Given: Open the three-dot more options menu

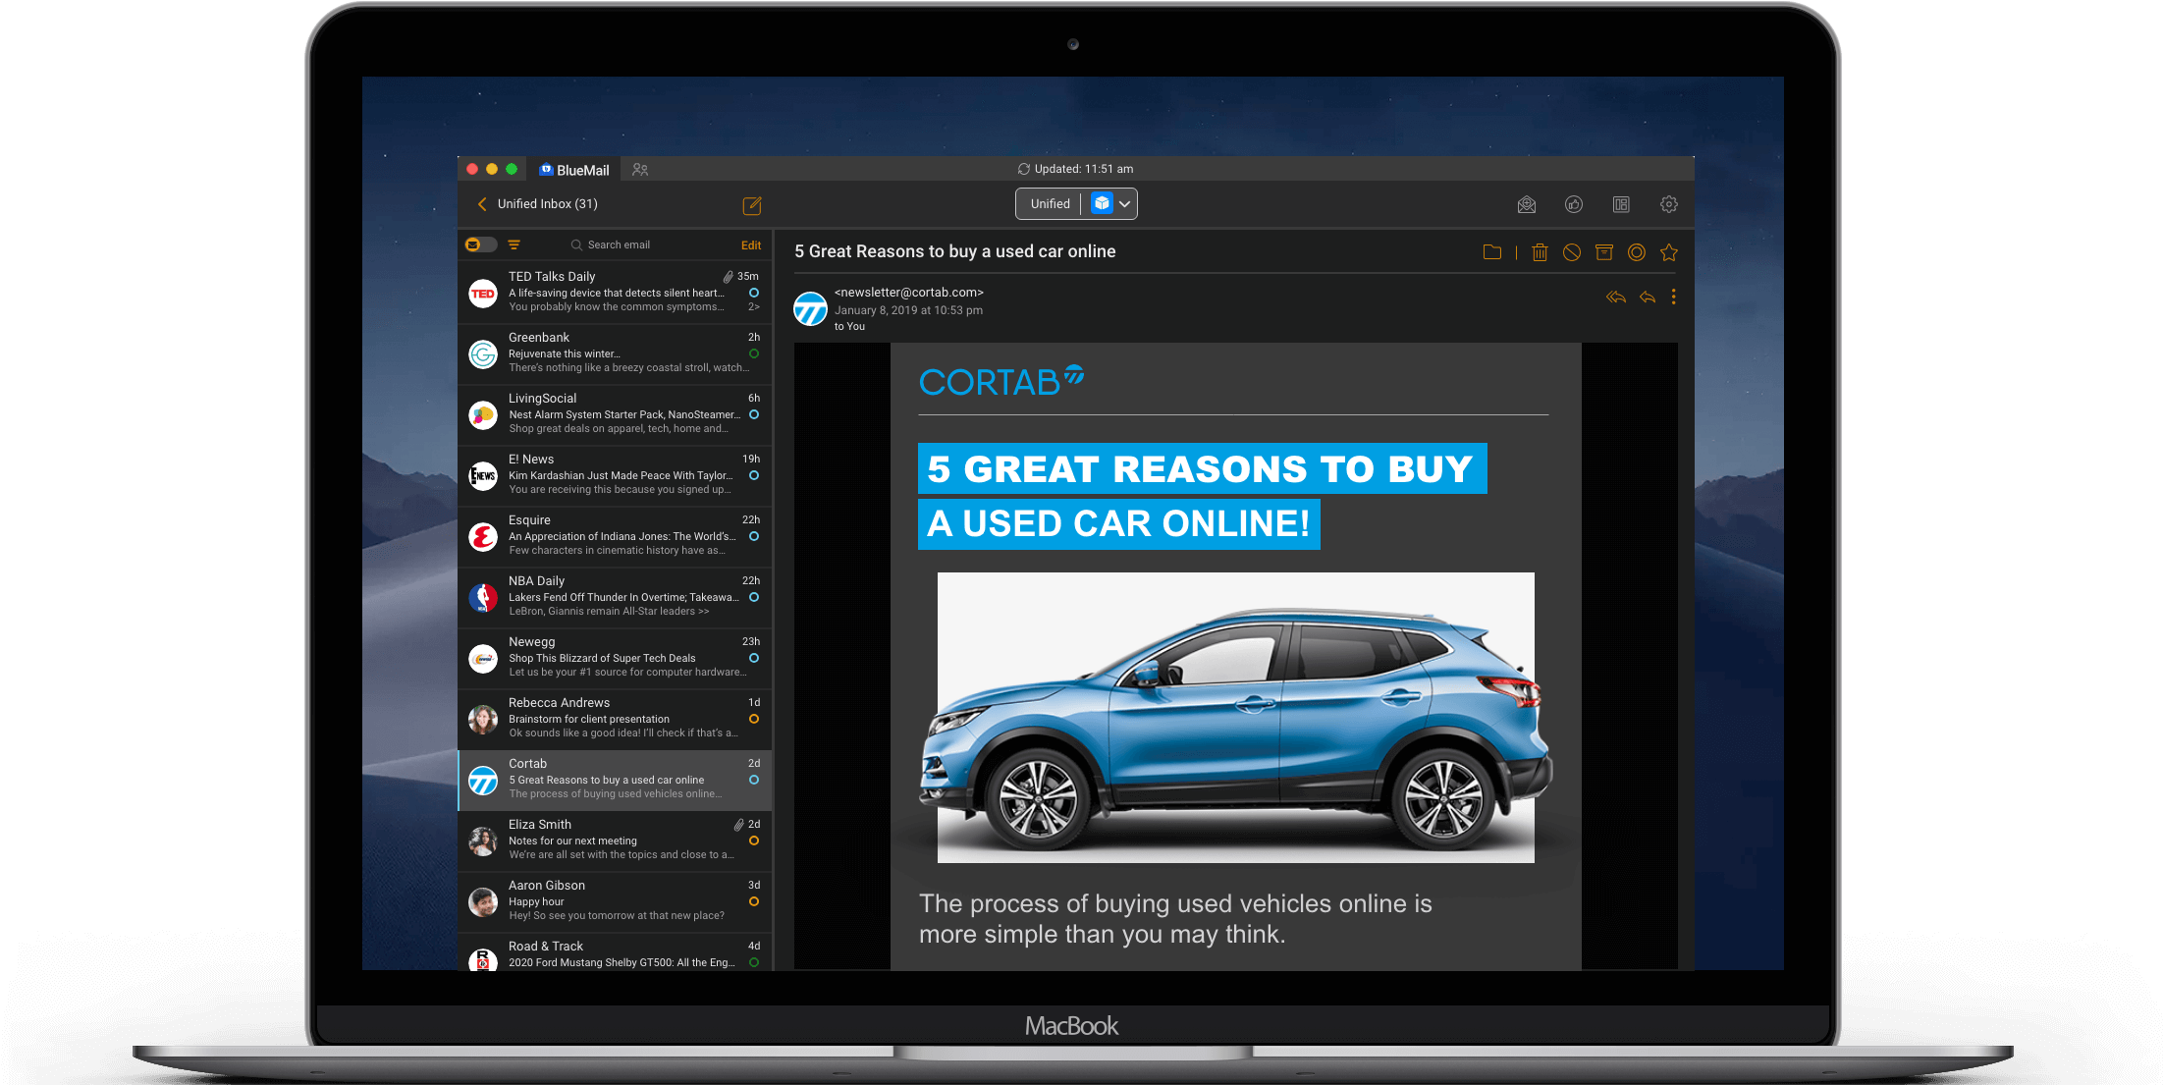Looking at the screenshot, I should pos(1674,297).
